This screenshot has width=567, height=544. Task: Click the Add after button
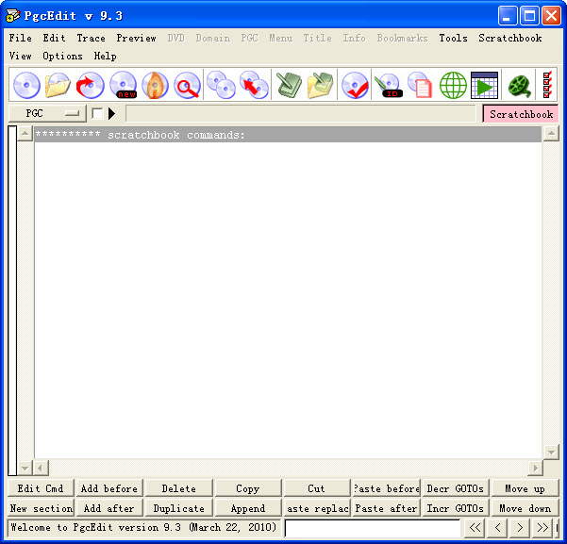109,508
